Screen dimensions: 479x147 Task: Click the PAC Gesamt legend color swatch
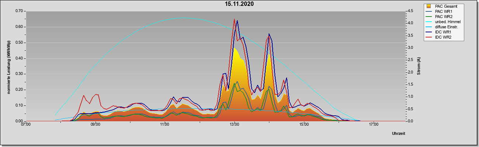click(429, 6)
